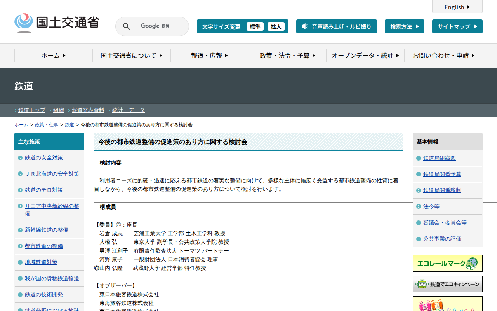This screenshot has width=497, height=311.
Task: Expand the 国土交通省について menu
Action: tap(131, 56)
